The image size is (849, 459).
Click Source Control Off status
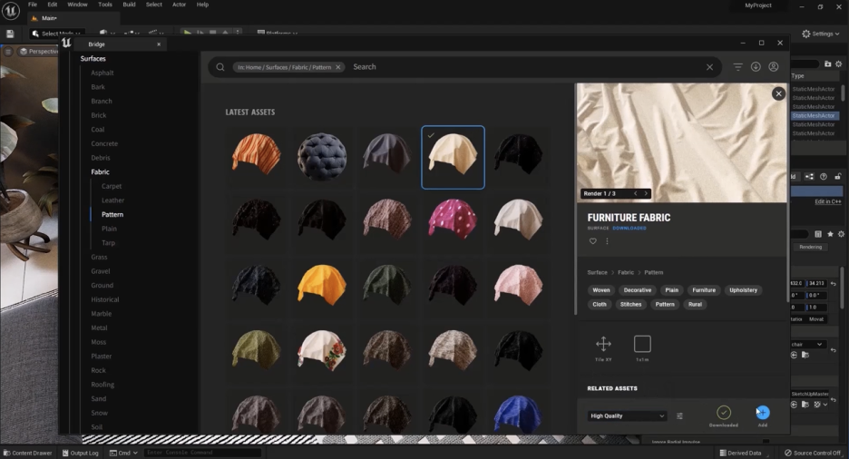(813, 453)
